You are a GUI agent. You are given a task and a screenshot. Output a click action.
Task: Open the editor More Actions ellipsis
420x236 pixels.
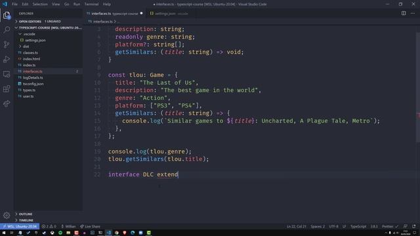413,13
